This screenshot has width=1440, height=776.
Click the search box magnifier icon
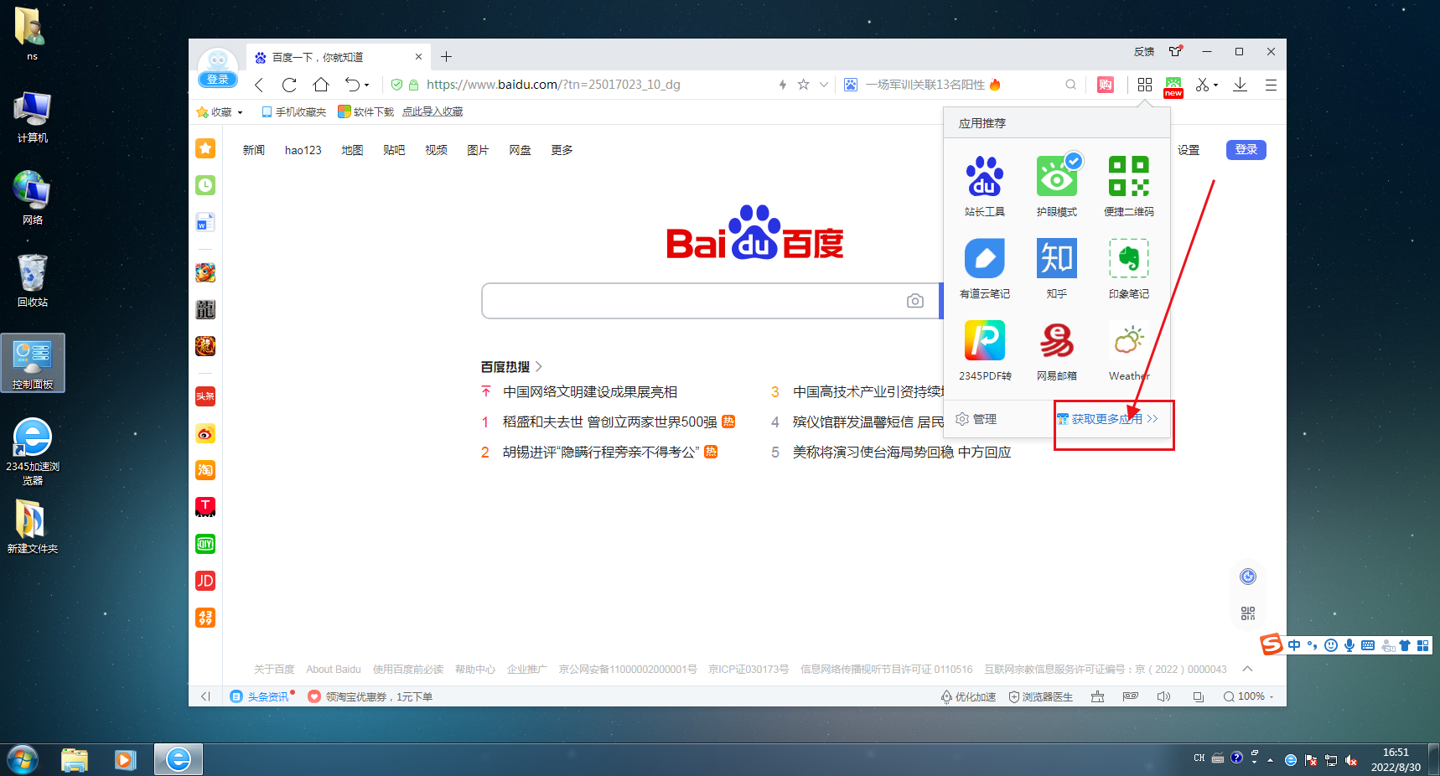tap(1070, 85)
